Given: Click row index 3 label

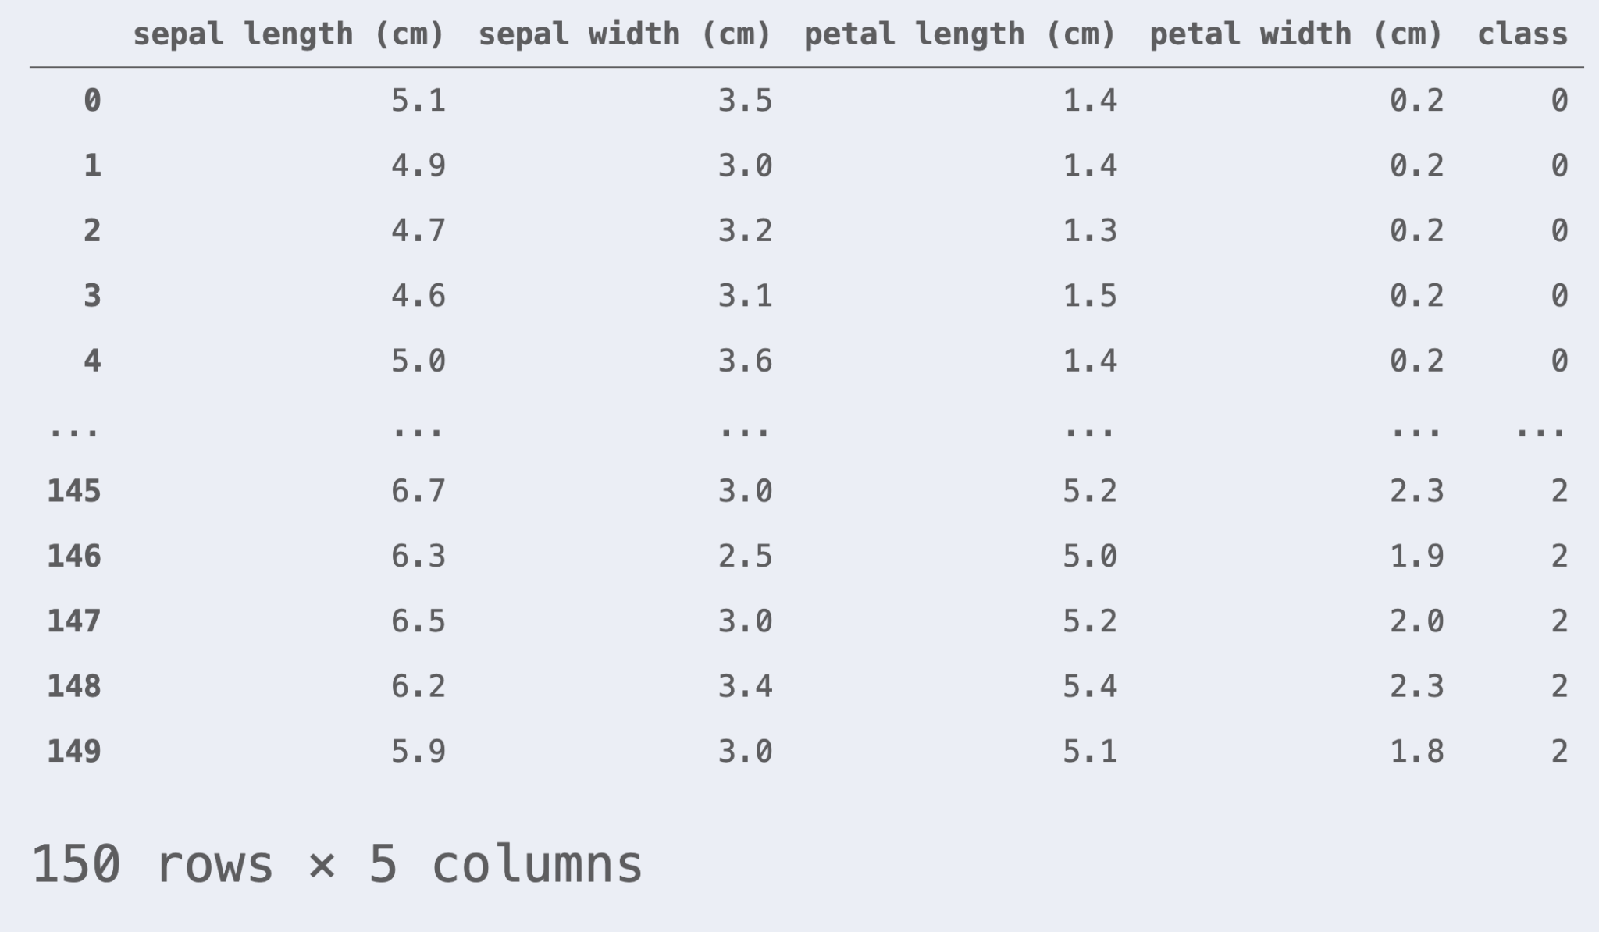Looking at the screenshot, I should [92, 296].
